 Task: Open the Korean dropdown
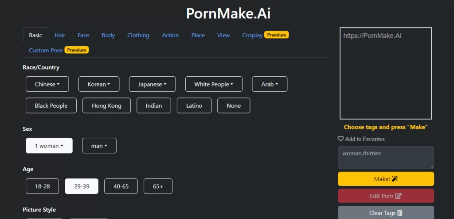click(99, 84)
